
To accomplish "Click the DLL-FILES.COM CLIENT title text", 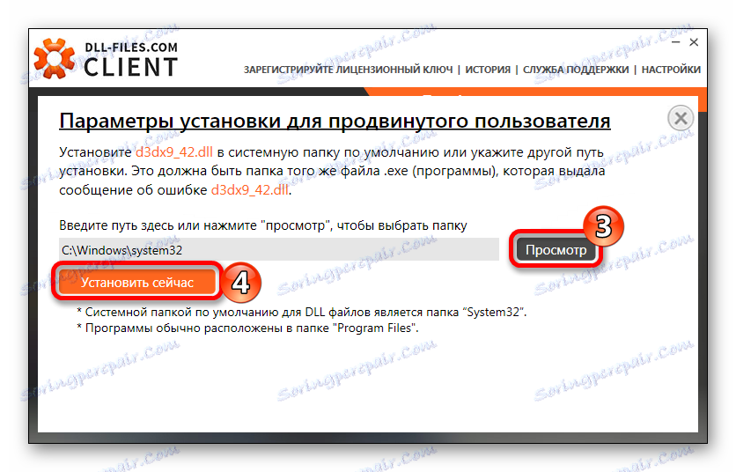I will (x=131, y=60).
